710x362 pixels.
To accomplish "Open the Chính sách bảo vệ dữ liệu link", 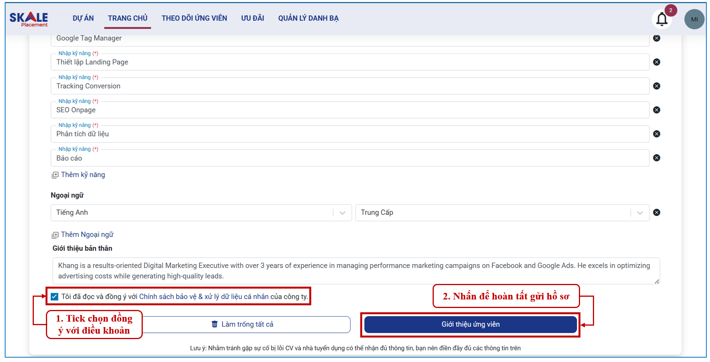I will tap(204, 297).
